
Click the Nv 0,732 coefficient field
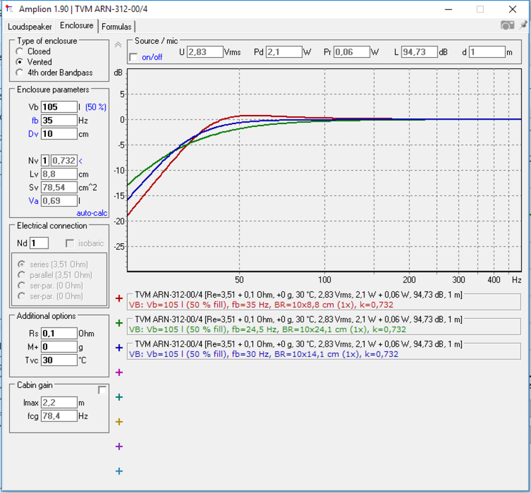pyautogui.click(x=64, y=160)
